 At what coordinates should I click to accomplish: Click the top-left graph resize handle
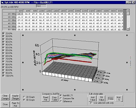click(23, 35)
